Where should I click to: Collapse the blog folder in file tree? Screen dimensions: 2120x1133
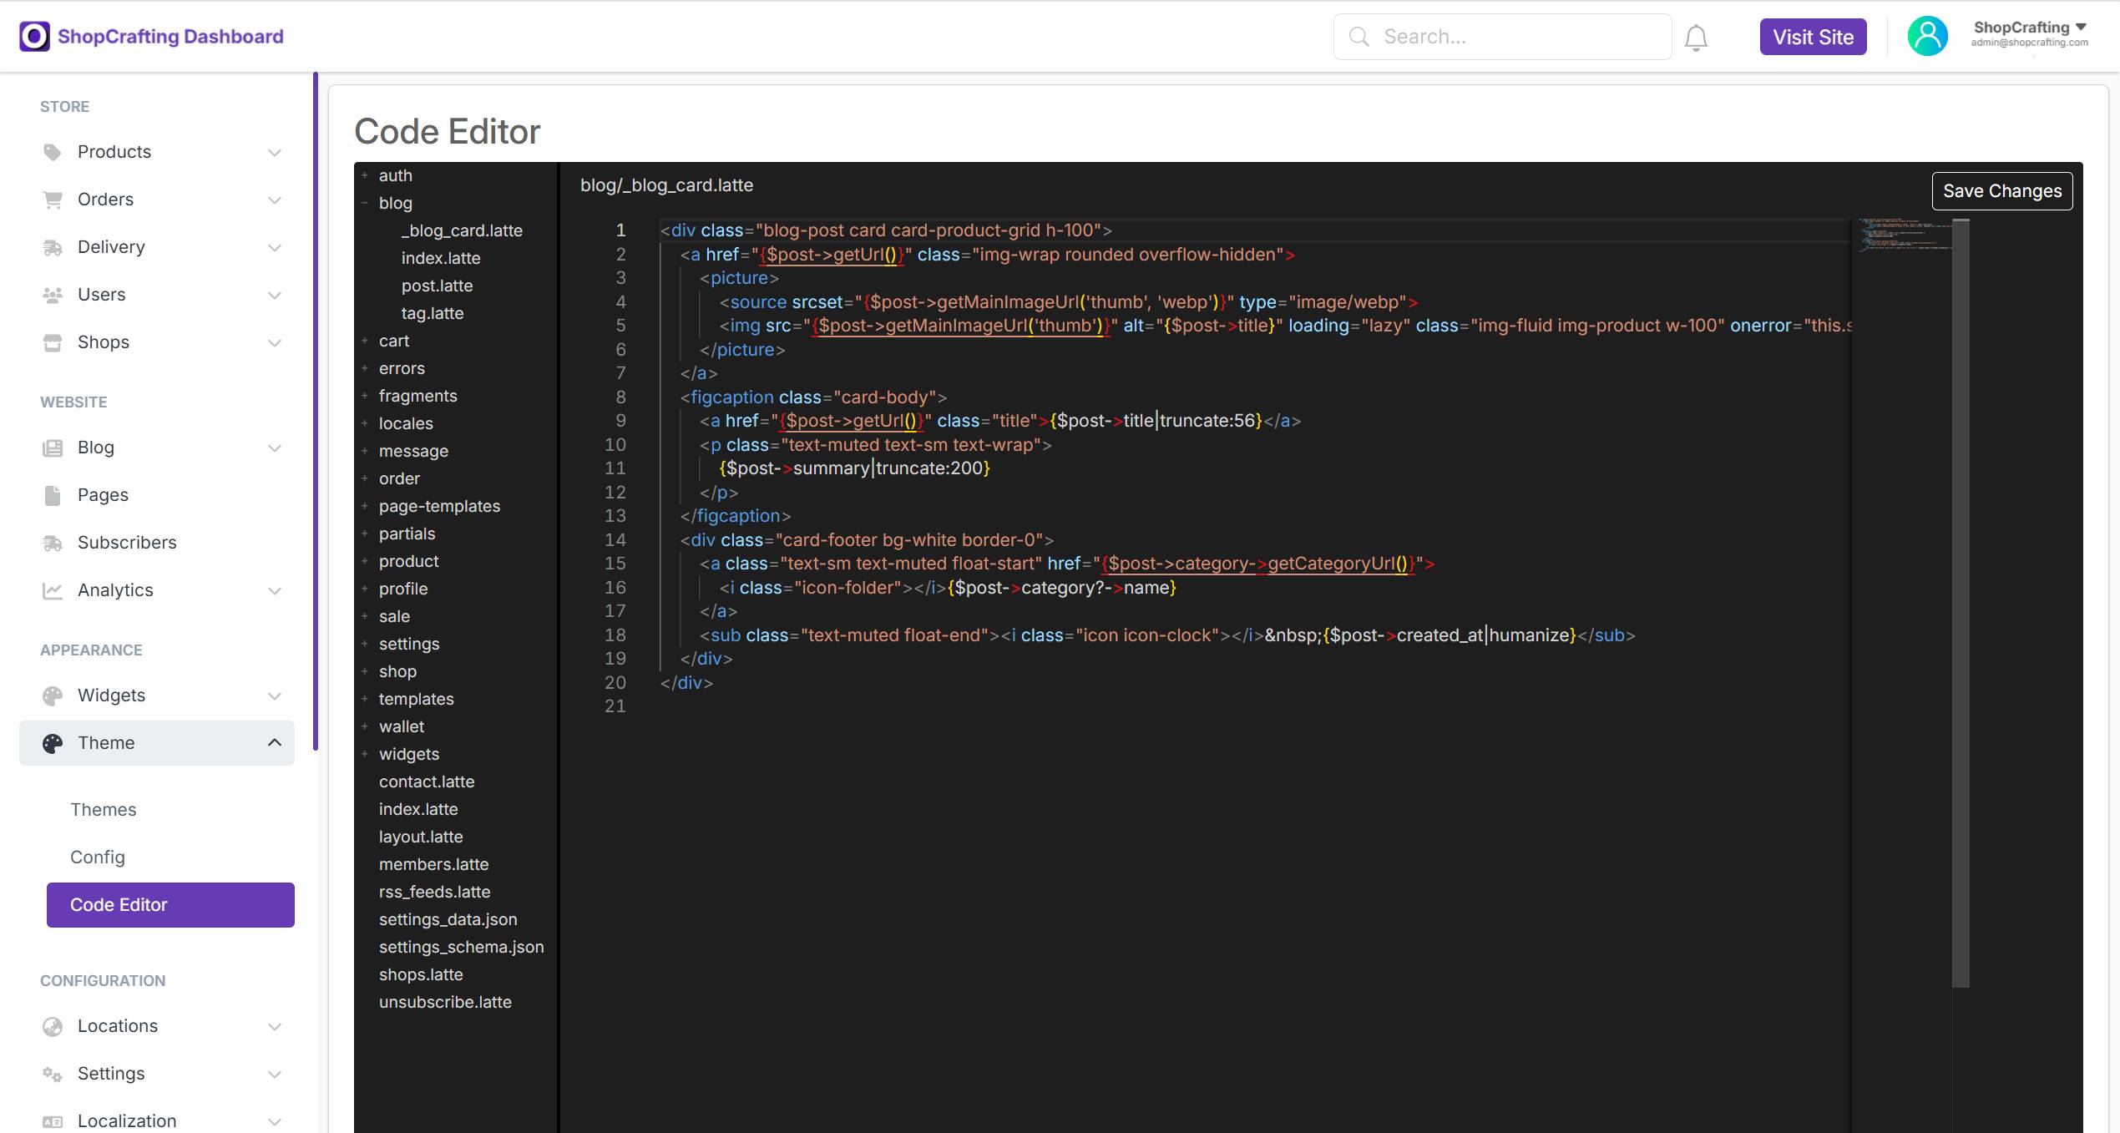tap(365, 203)
